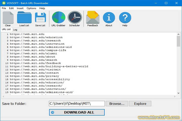
Task: Open the Help menu
Action: 42,8
